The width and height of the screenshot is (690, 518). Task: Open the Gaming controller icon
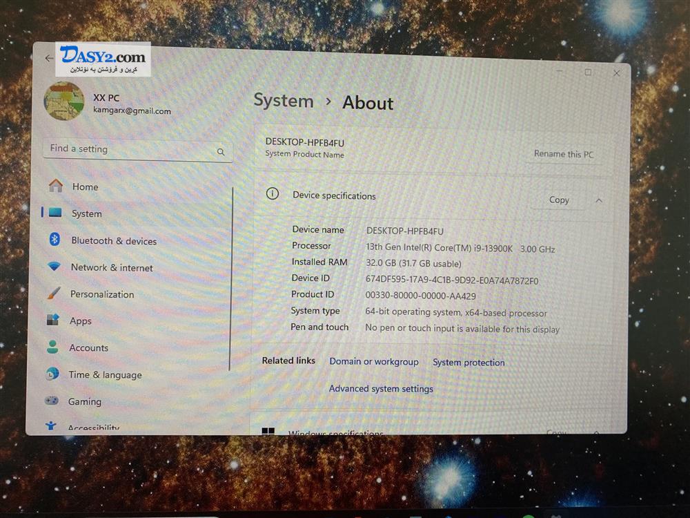(x=52, y=401)
